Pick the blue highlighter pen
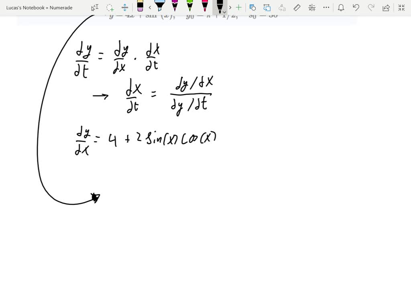 (160, 7)
